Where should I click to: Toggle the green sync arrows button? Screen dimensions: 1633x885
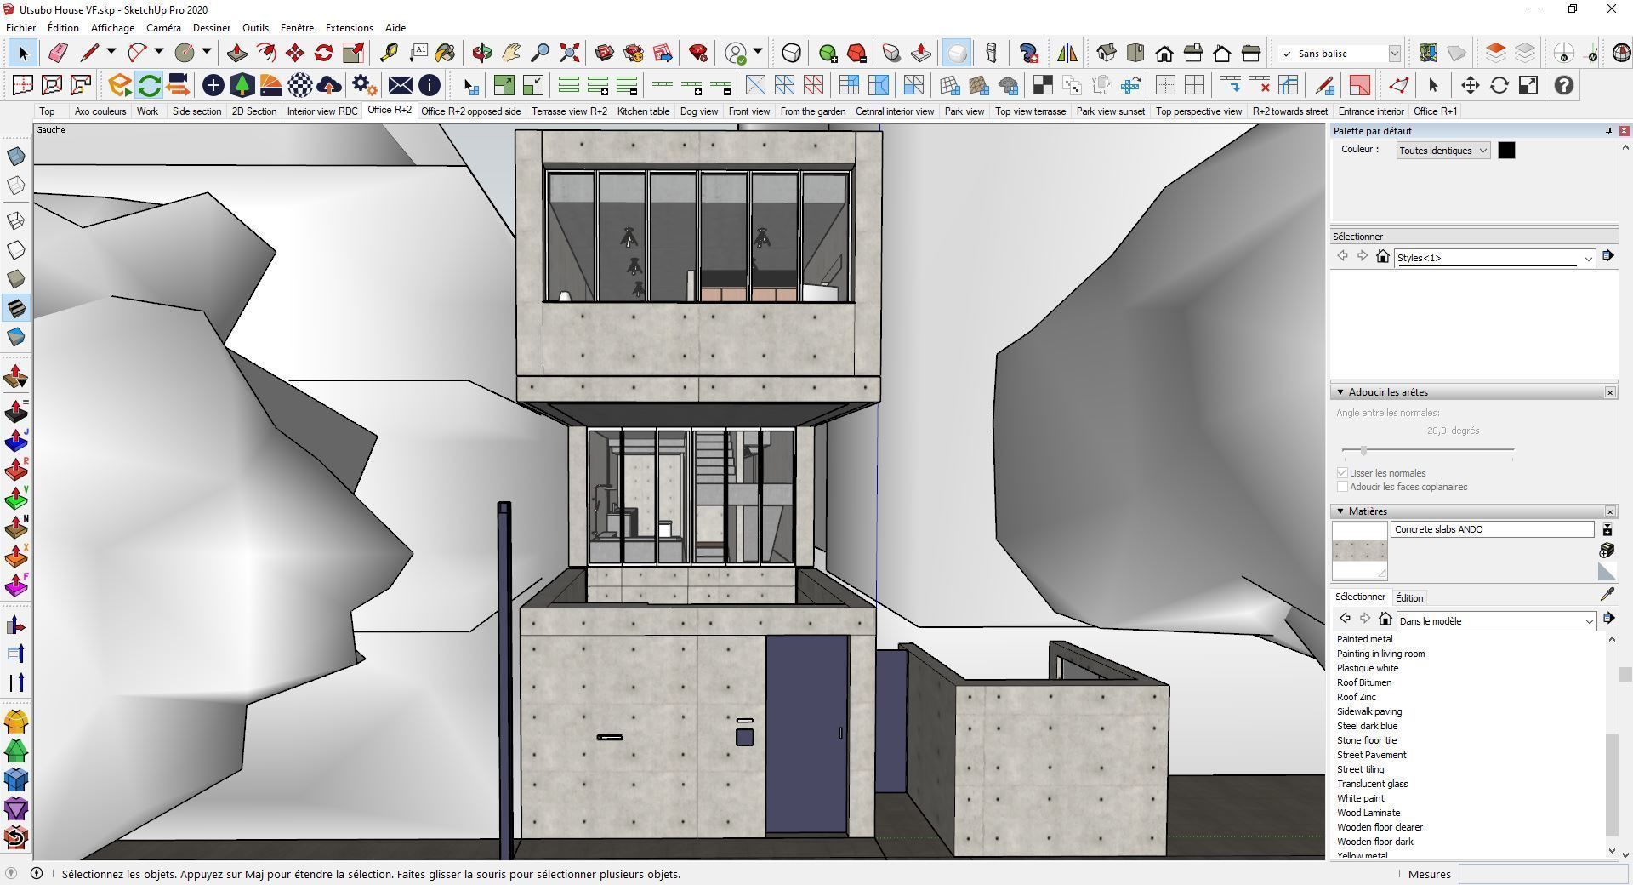149,85
